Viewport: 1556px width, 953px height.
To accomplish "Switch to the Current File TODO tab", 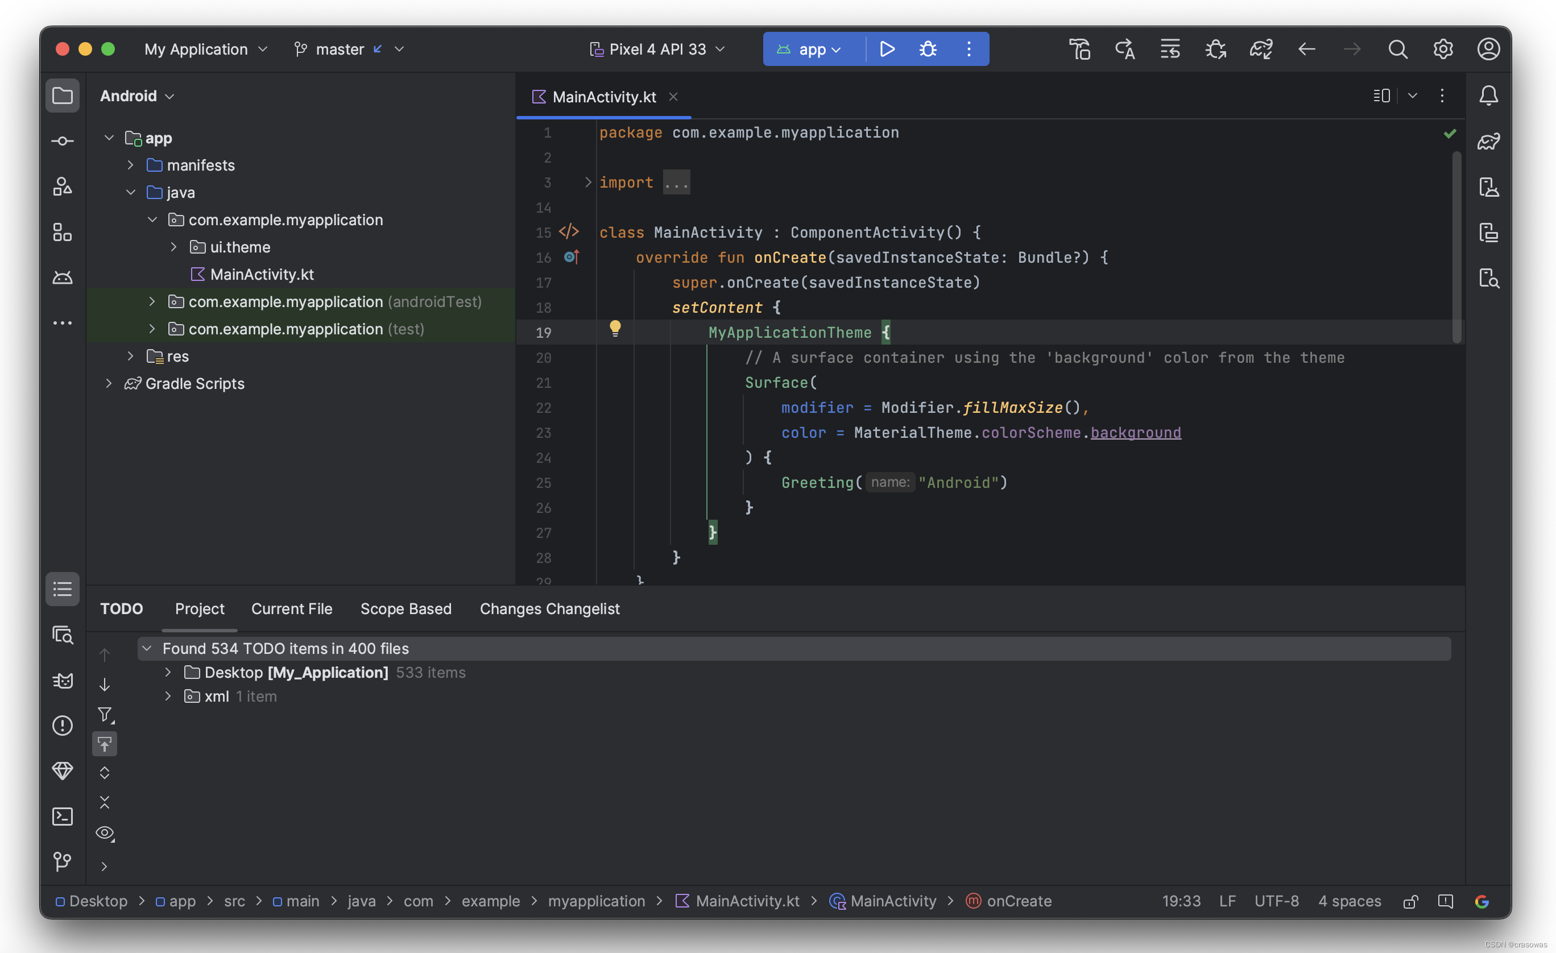I will point(291,608).
